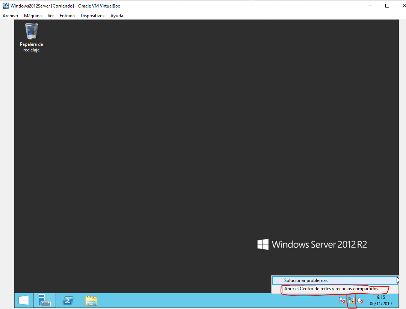406x309 pixels.
Task: Launch Server Manager from the taskbar
Action: [x=45, y=300]
